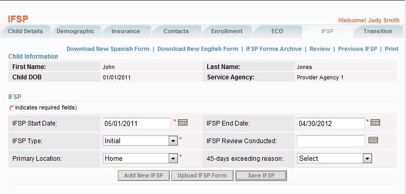
Task: Open Download New Spanish Form link
Action: (x=108, y=49)
